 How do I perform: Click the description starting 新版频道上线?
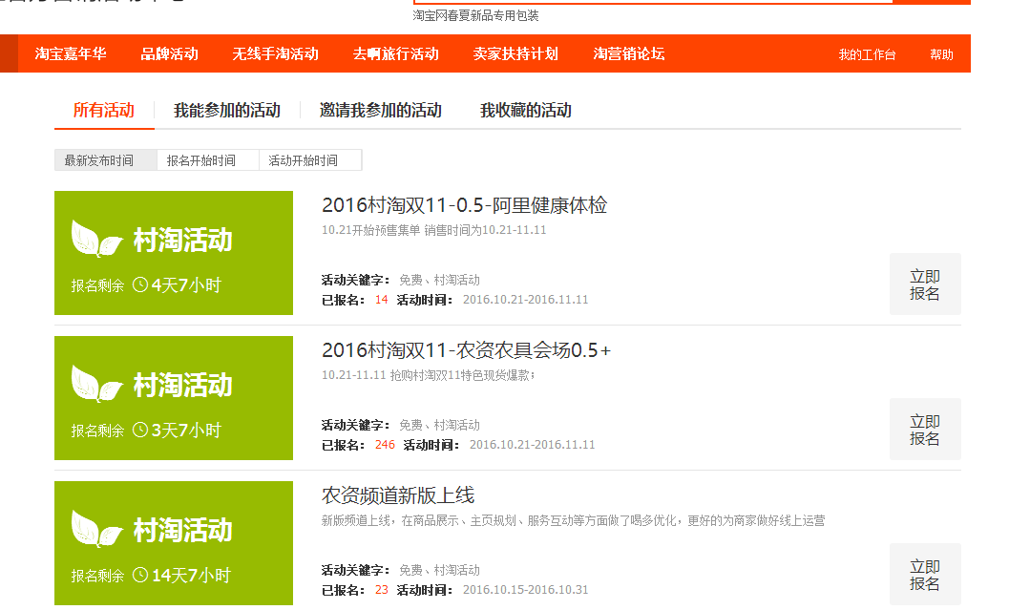[573, 520]
